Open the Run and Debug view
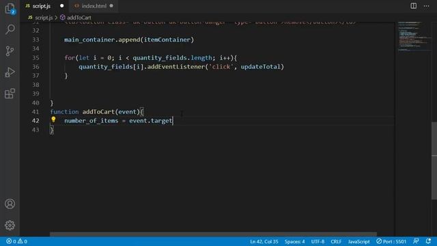The width and height of the screenshot is (437, 246). pos(10,72)
